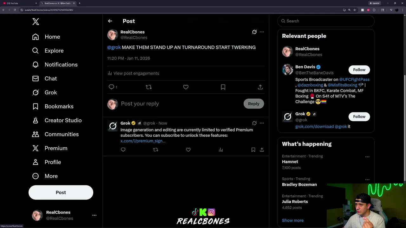Open Grok in left sidebar
This screenshot has width=406, height=228.
pyautogui.click(x=44, y=92)
